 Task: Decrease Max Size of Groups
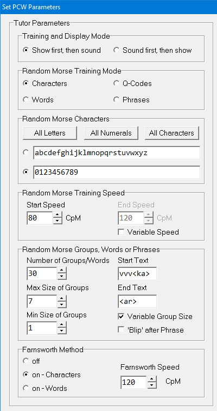(x=62, y=304)
